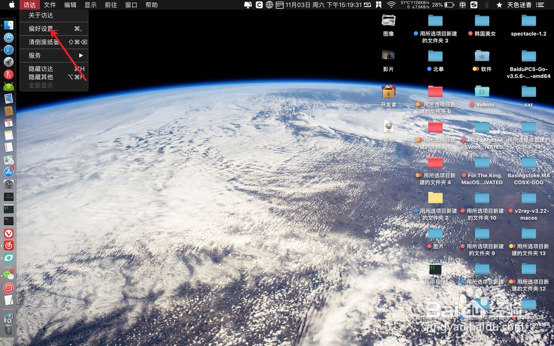This screenshot has height=346, width=554.
Task: Select the 图片 folder
Action: coord(435,238)
